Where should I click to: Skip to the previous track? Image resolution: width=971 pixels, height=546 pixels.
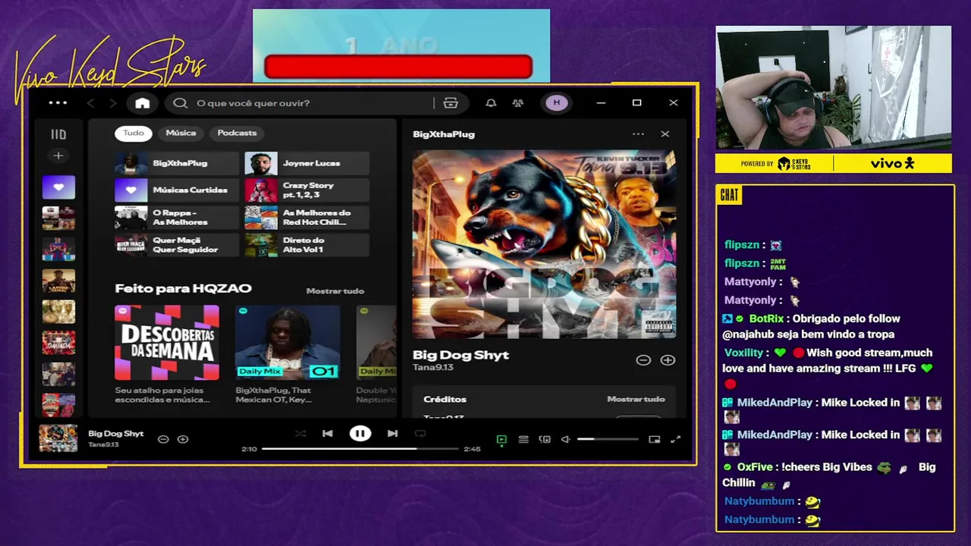pyautogui.click(x=328, y=434)
